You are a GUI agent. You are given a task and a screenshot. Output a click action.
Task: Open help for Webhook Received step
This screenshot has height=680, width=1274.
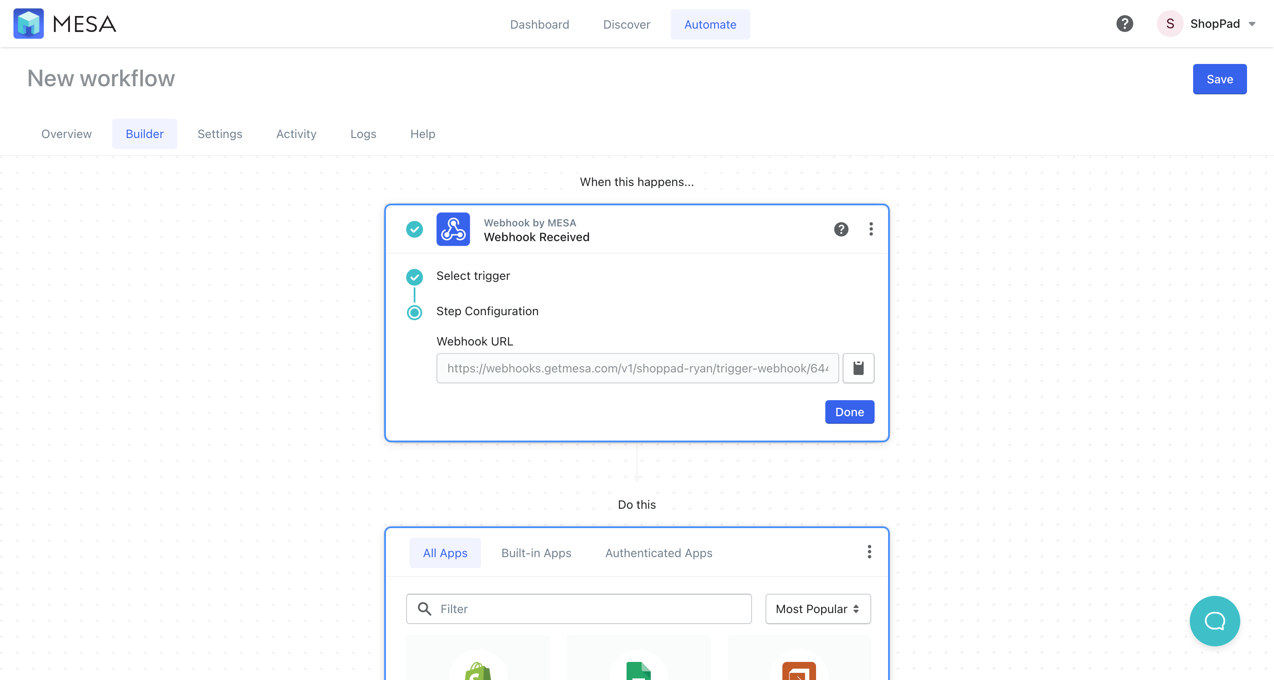click(x=841, y=229)
